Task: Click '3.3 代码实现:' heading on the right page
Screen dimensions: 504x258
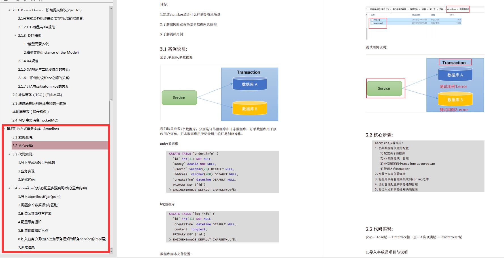Action: pos(379,229)
